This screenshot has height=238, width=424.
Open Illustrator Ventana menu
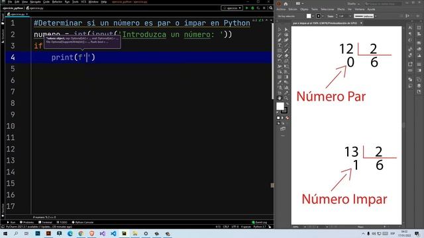[359, 9]
